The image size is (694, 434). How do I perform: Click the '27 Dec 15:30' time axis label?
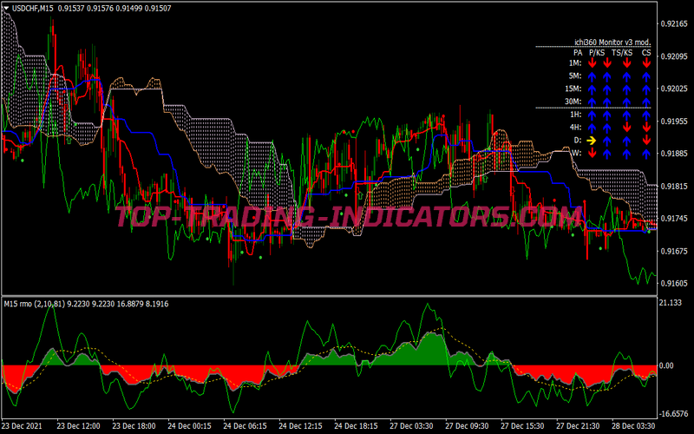tap(523, 426)
